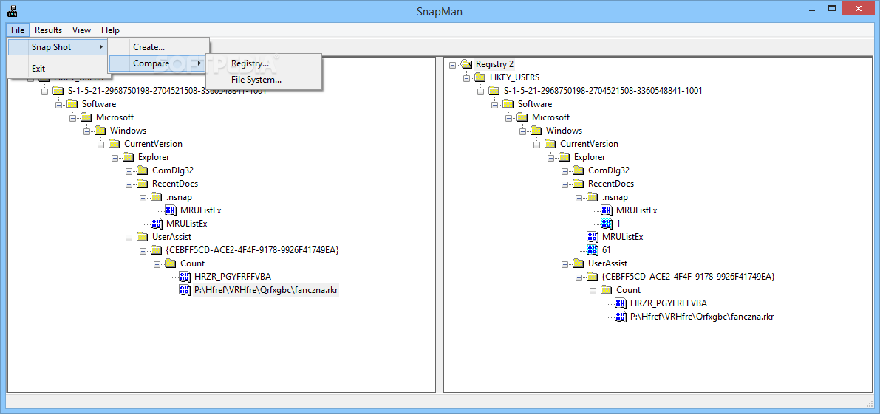
Task: Click the UserAssist folder icon in left pane
Action: (143, 236)
